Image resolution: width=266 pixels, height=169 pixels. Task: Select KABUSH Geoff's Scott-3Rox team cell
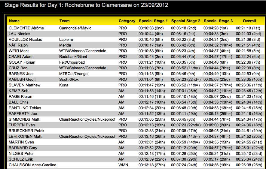click(69, 80)
